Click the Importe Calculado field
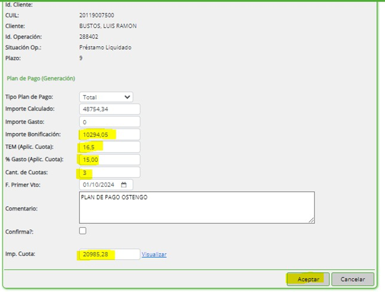 [x=109, y=109]
